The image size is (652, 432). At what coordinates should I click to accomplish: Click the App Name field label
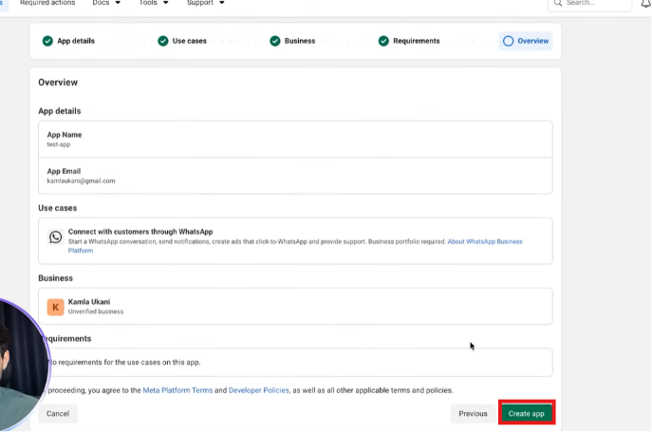click(x=65, y=135)
